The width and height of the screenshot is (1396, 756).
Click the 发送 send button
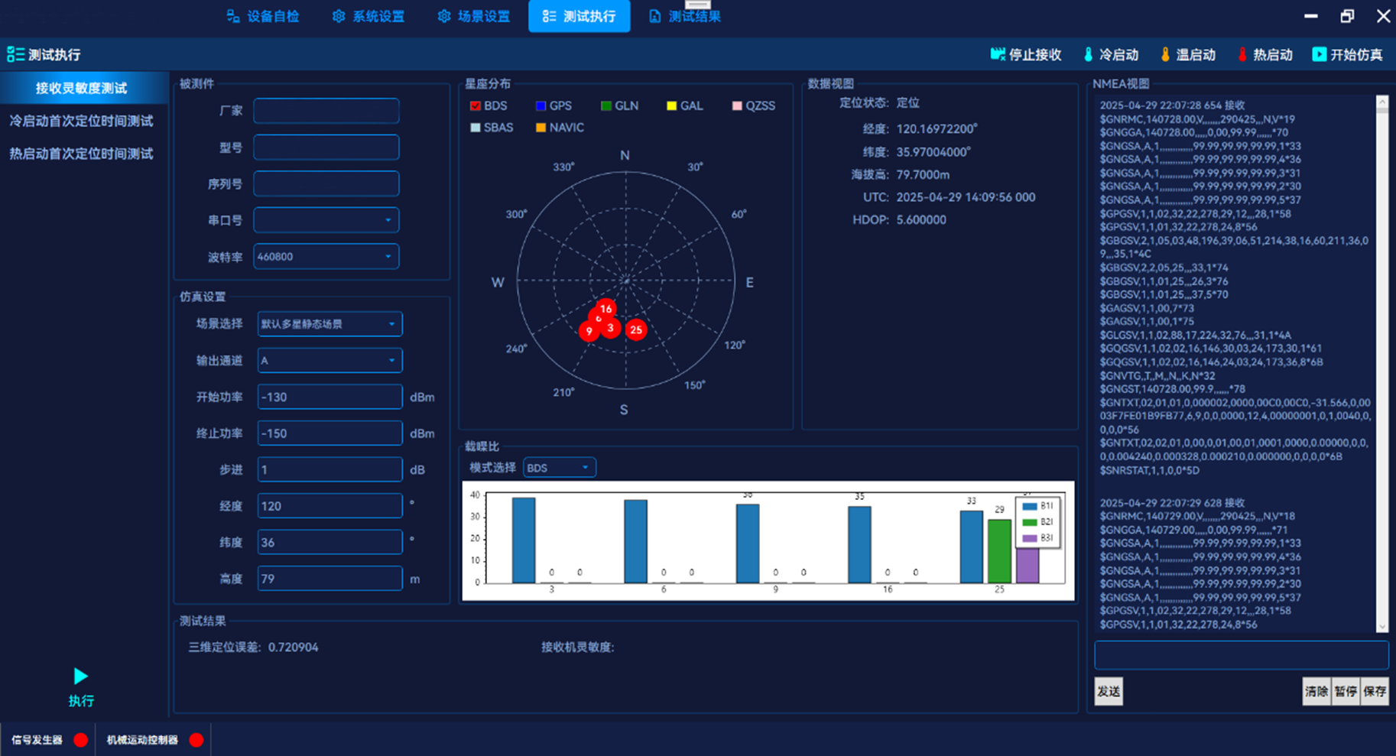pyautogui.click(x=1109, y=691)
